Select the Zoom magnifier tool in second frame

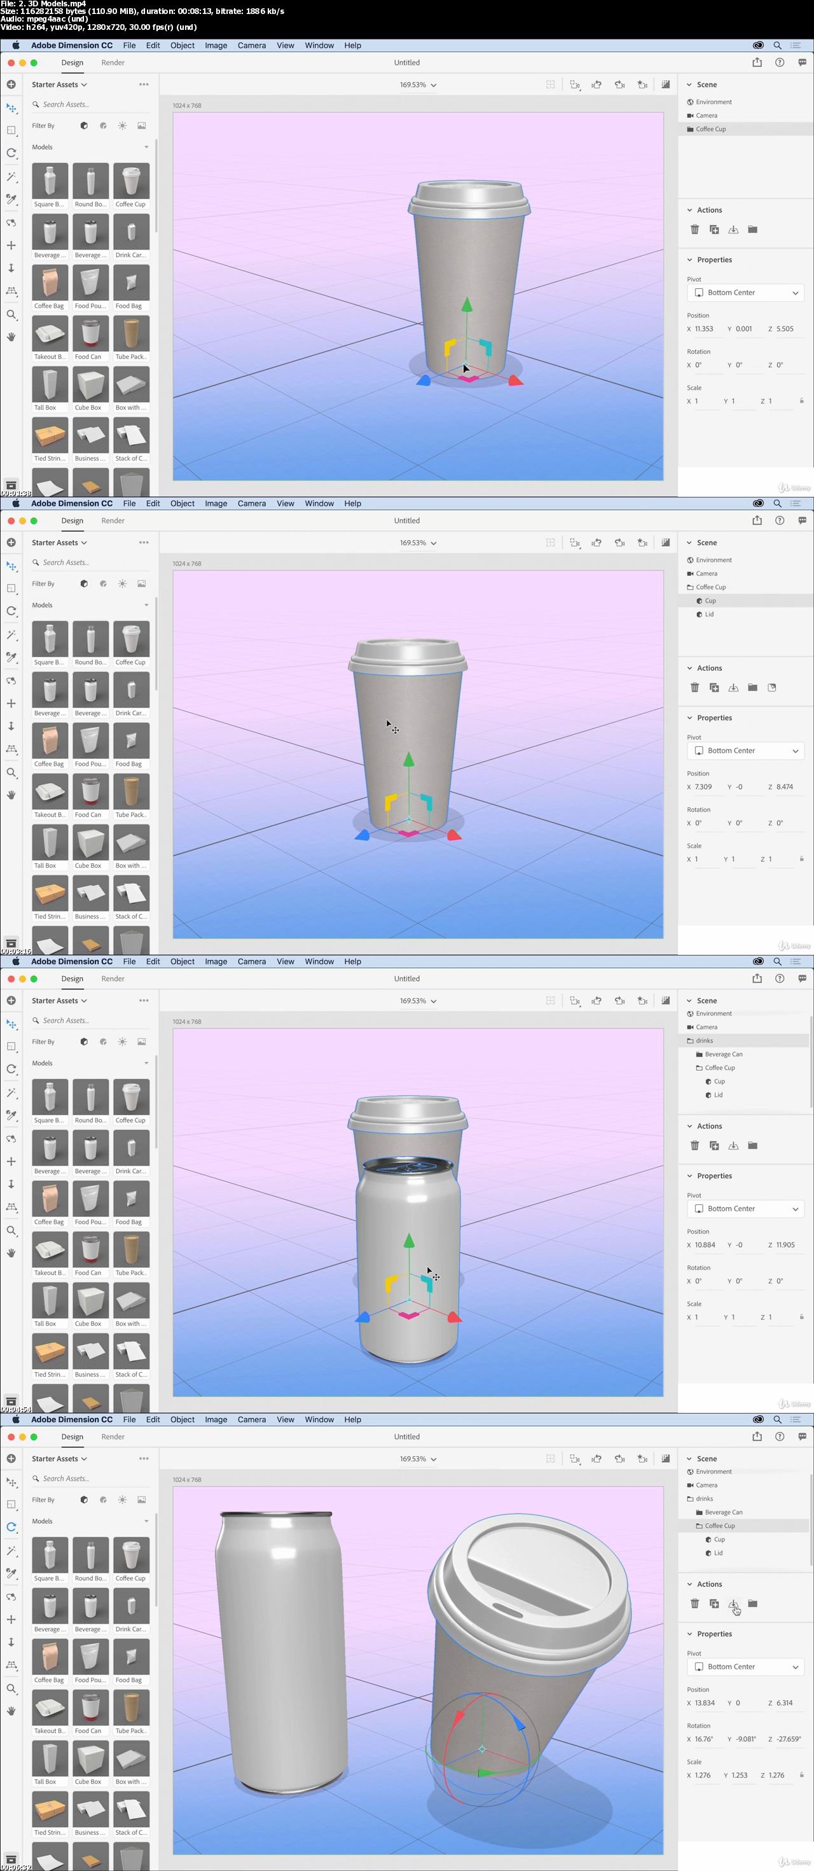[11, 773]
